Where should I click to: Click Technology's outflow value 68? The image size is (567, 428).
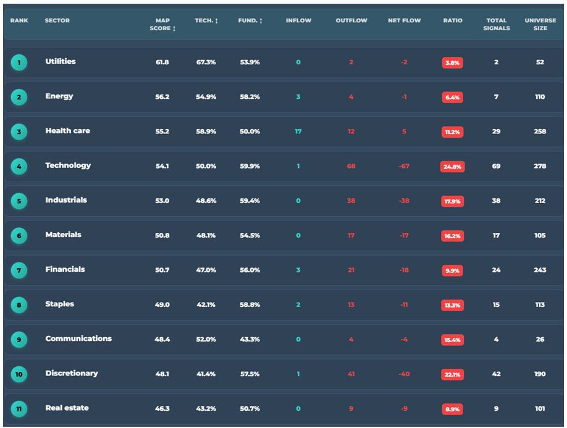click(x=351, y=166)
